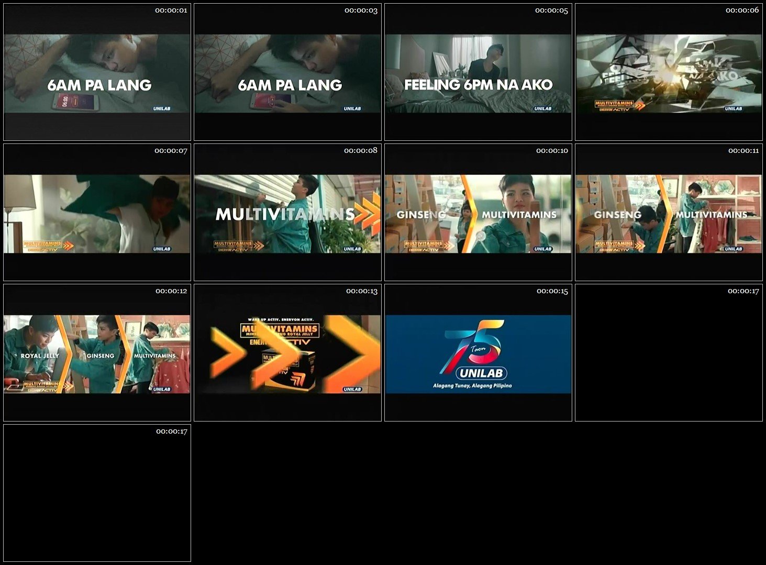Click the 00:00:15 timestamp label
Screen dimensions: 766x565
[552, 291]
